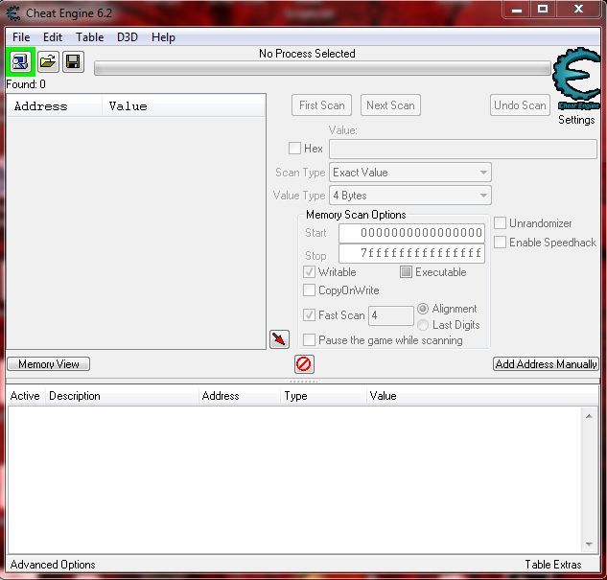Click the Start address field

click(x=412, y=233)
